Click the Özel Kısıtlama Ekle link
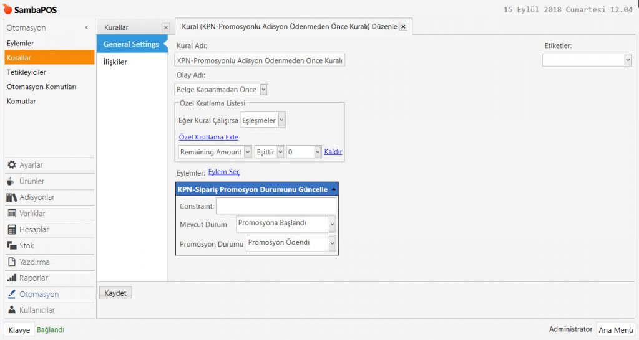The width and height of the screenshot is (639, 340). coord(208,137)
